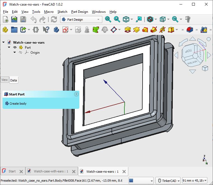Click the Create group folder icon
Screen dimensions: 213x185
coord(14,30)
